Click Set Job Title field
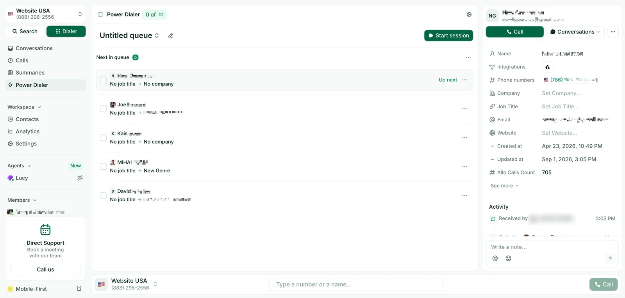Image resolution: width=625 pixels, height=298 pixels. [560, 106]
